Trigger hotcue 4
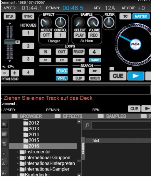The width and height of the screenshot is (151, 177). coord(28,72)
